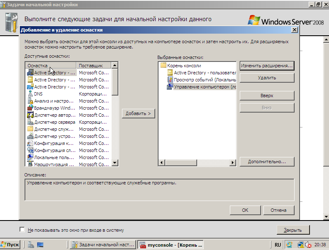The image size is (329, 250).
Task: Select the highlighted Active Directory row in available snap-ins
Action: pos(68,73)
